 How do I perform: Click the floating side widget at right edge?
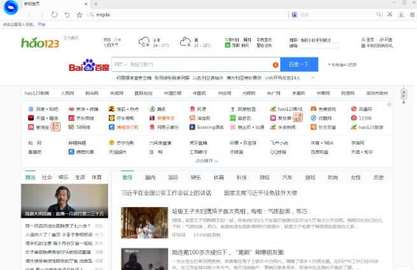pos(404,94)
